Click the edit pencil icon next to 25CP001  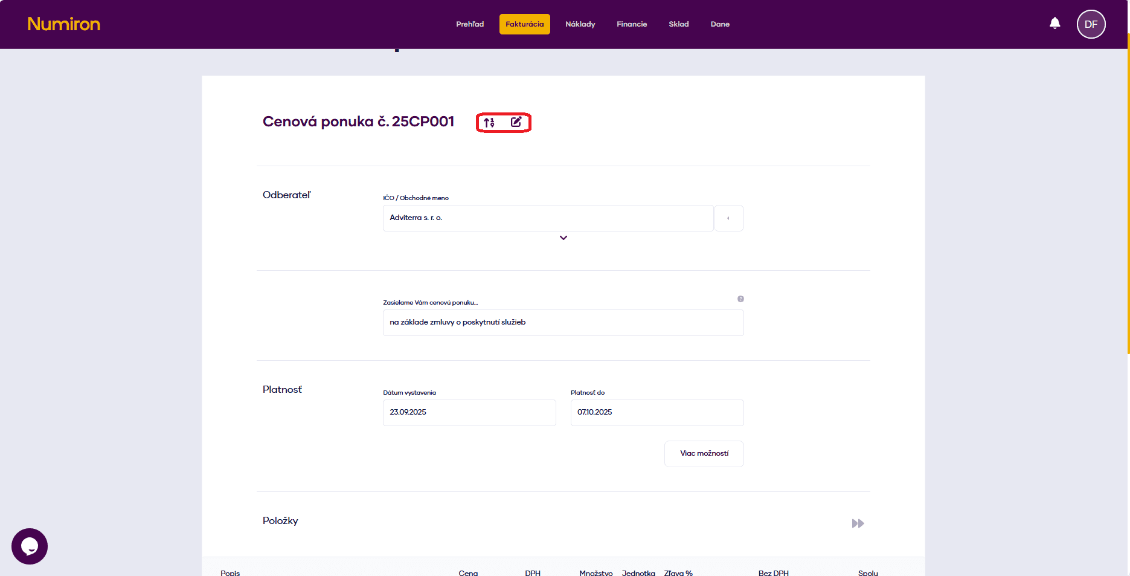click(x=516, y=122)
